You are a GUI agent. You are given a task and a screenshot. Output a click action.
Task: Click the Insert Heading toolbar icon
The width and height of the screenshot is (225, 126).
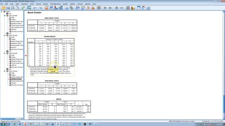pos(139,8)
